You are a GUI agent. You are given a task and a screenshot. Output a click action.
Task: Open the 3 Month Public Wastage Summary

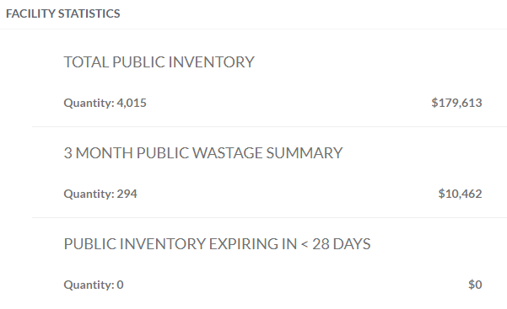click(x=203, y=153)
